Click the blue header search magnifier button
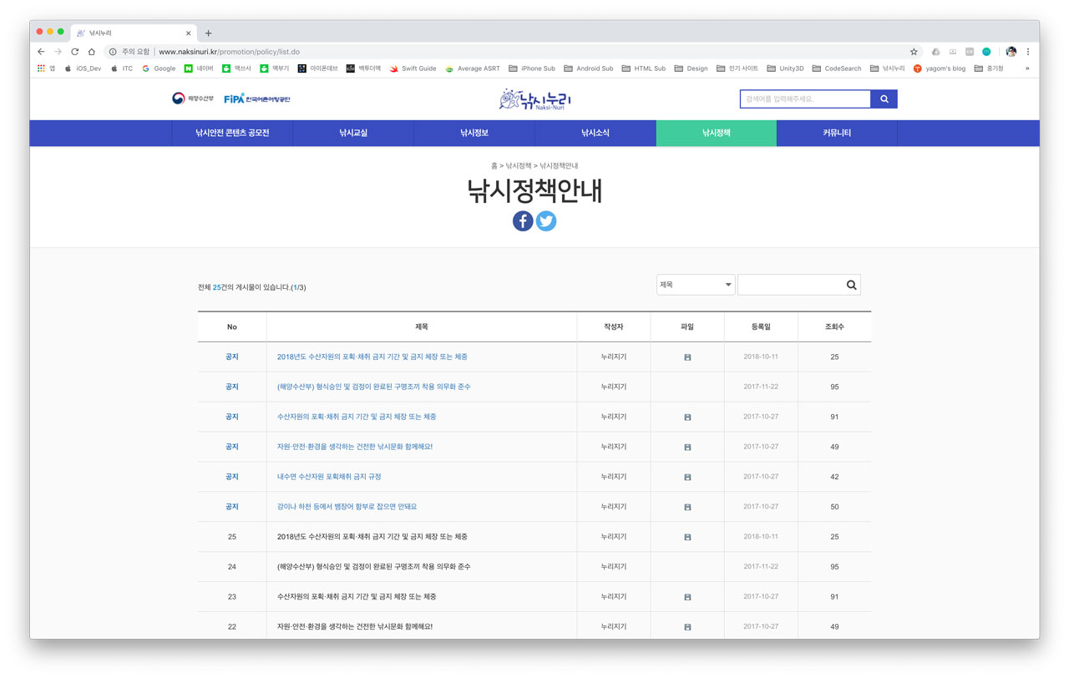 [884, 99]
